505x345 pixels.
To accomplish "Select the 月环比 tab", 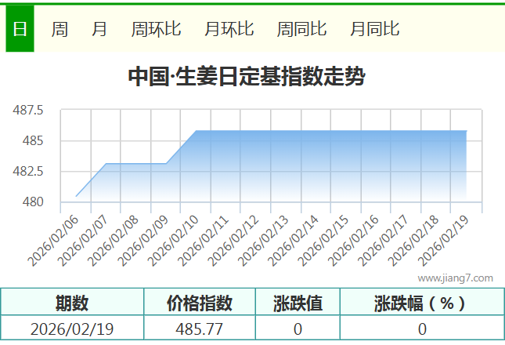I will 229,29.
